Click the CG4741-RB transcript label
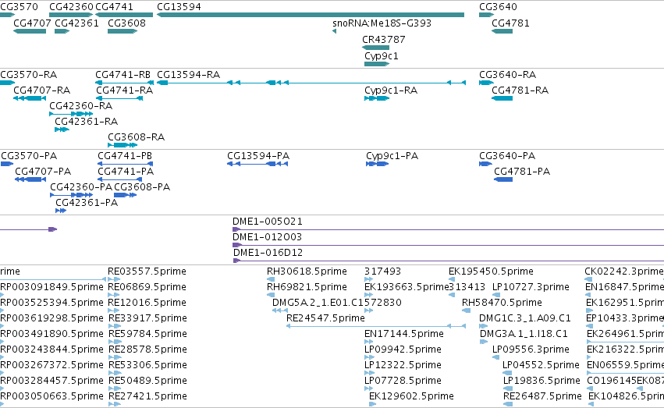 [123, 75]
